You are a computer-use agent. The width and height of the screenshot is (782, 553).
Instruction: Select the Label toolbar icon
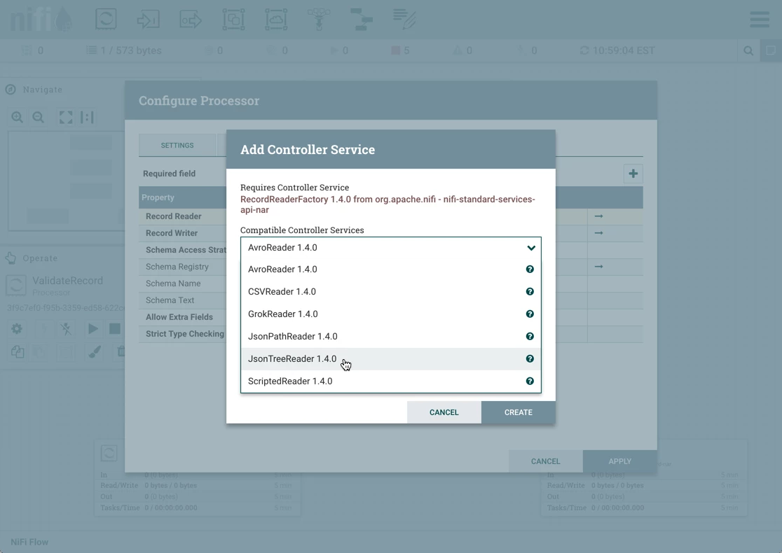tap(404, 20)
